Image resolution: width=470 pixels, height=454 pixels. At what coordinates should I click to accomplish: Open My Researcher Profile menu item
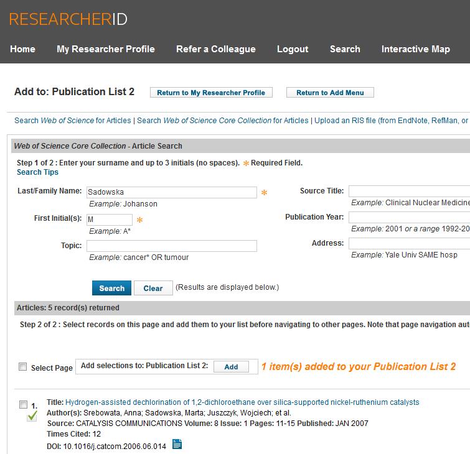click(105, 49)
